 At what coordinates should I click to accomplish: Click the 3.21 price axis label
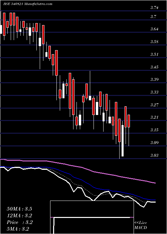154,117
